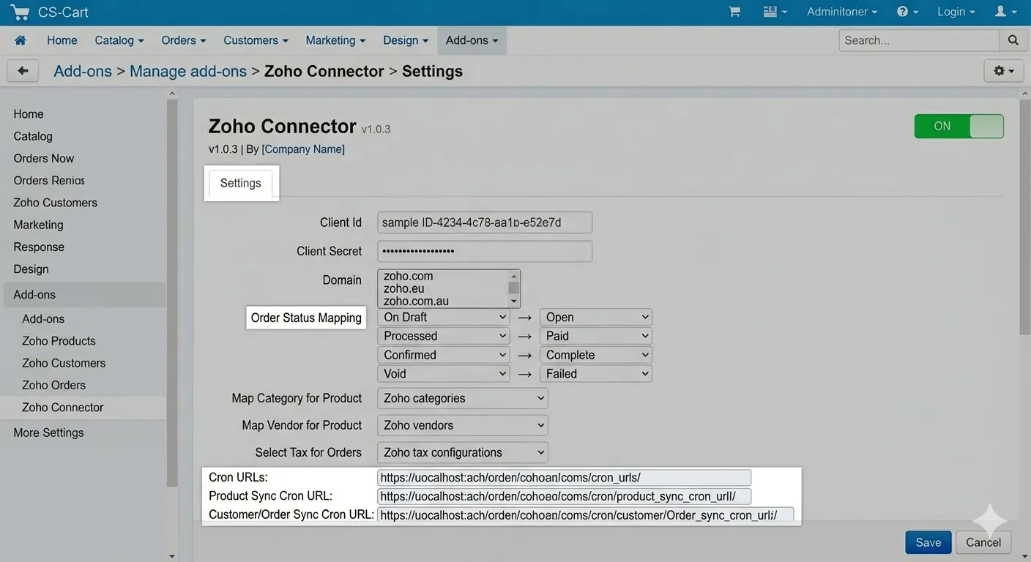Click the Product Sync Cron URL field
Image resolution: width=1031 pixels, height=562 pixels.
pyautogui.click(x=565, y=496)
